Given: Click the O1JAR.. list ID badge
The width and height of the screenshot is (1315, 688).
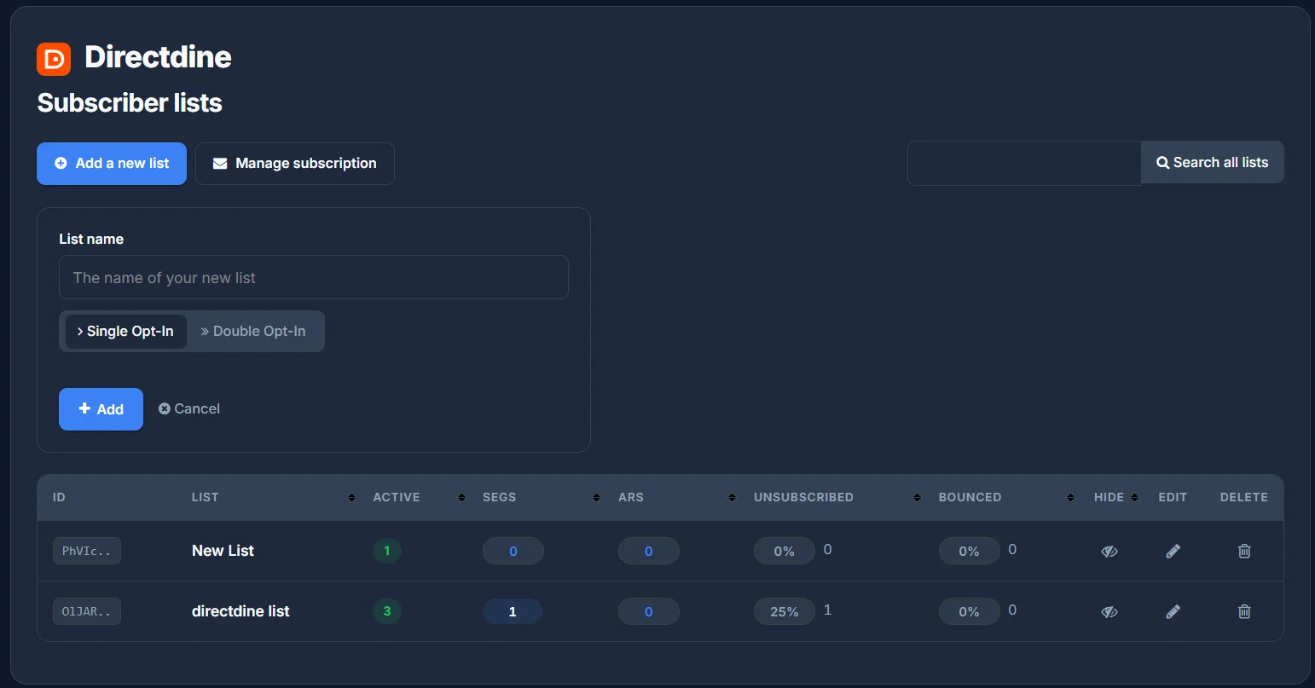Looking at the screenshot, I should point(87,611).
